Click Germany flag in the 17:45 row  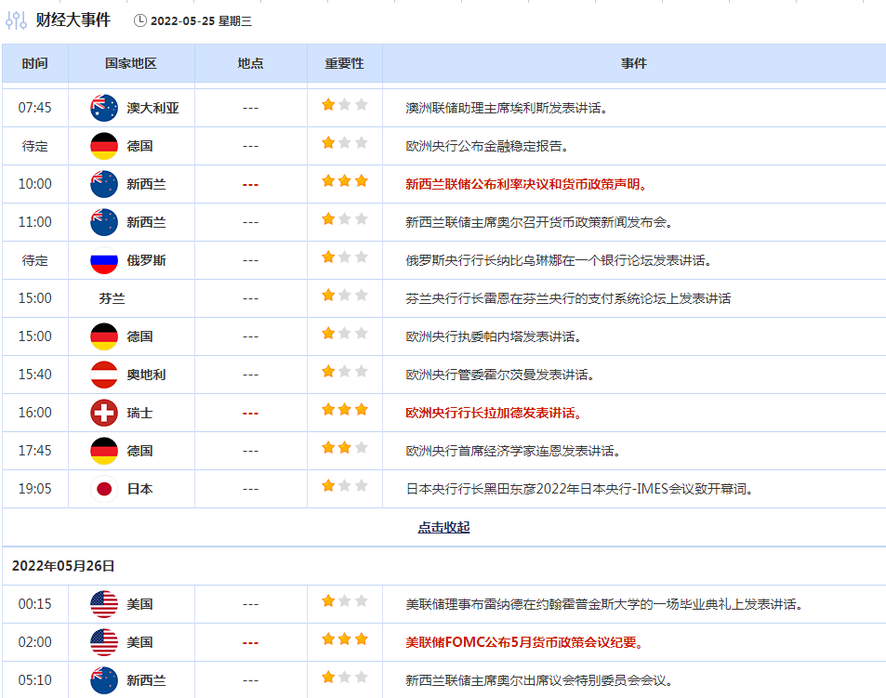[x=104, y=451]
